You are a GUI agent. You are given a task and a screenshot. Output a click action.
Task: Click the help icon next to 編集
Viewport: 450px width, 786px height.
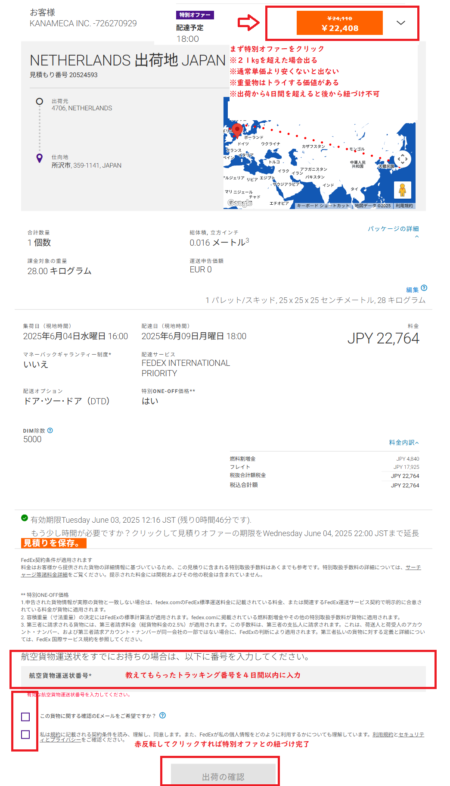(424, 288)
